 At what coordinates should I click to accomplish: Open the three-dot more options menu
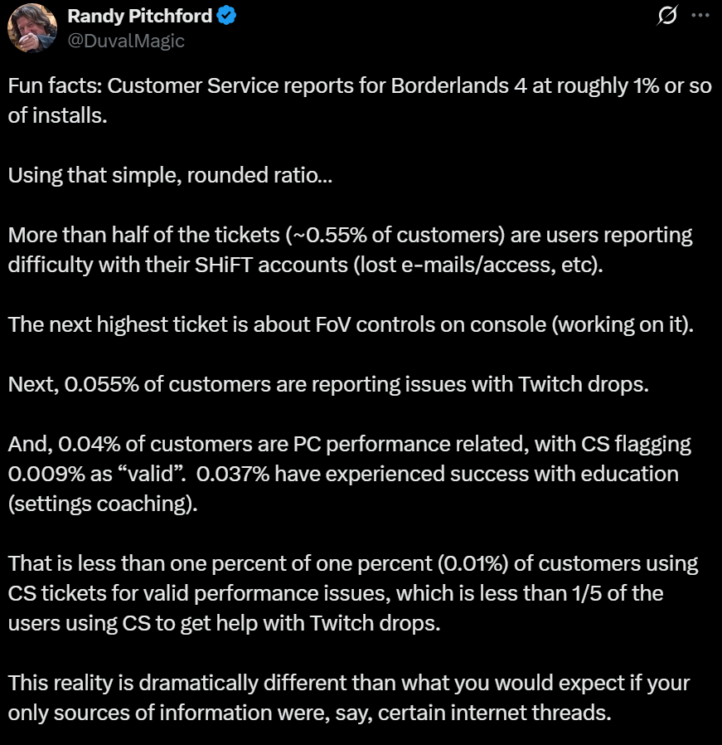pyautogui.click(x=700, y=16)
